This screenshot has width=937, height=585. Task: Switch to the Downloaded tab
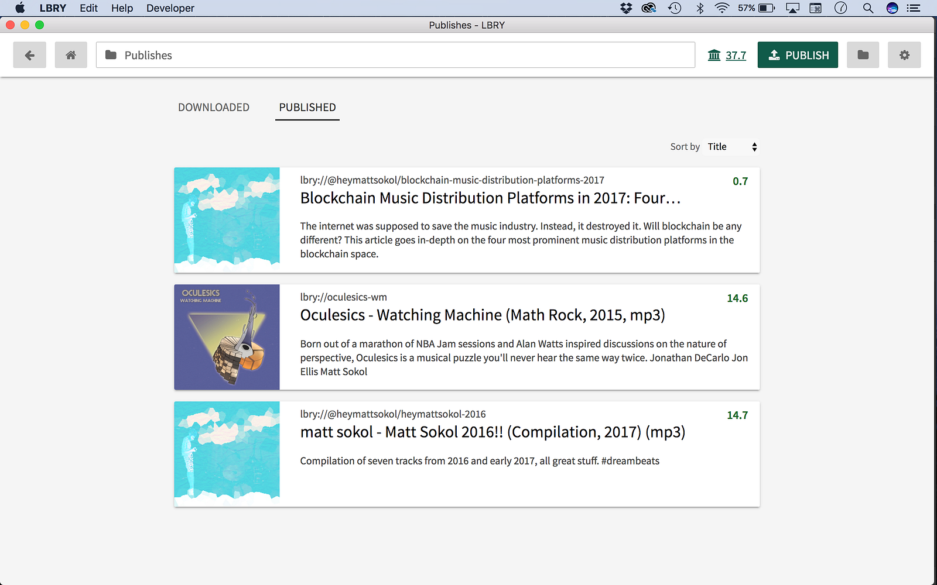(x=214, y=108)
